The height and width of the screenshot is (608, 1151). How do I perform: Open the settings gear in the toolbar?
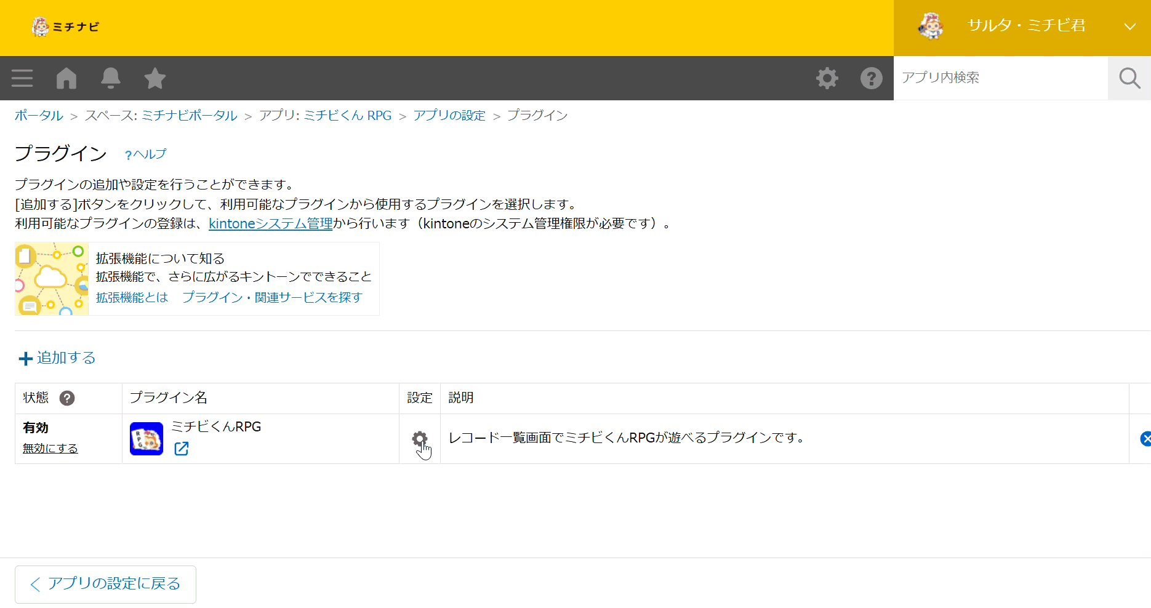pyautogui.click(x=827, y=78)
